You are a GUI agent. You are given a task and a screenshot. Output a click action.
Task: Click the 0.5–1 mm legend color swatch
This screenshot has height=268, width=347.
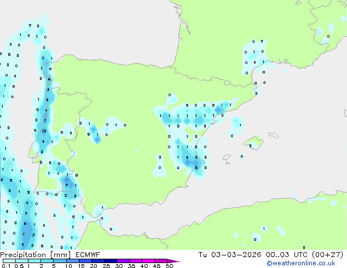point(22,261)
